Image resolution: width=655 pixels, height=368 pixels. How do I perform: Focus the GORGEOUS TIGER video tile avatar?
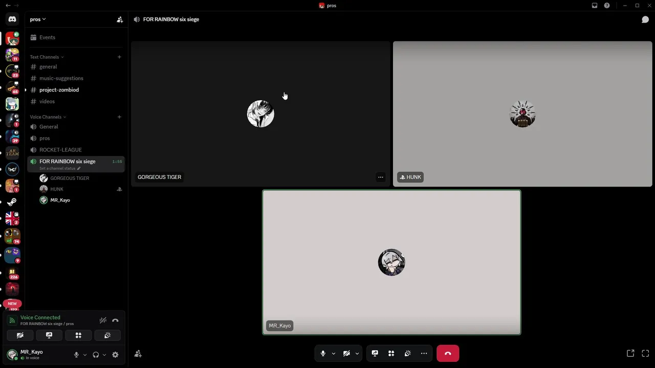(x=260, y=113)
